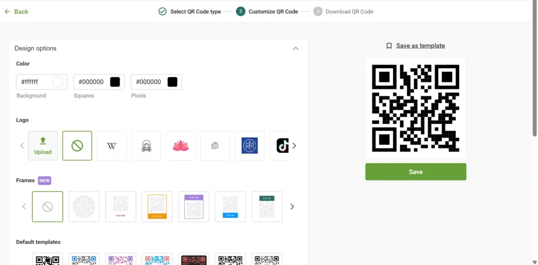This screenshot has width=538, height=265.
Task: Click the Default templates heading
Action: click(38, 242)
